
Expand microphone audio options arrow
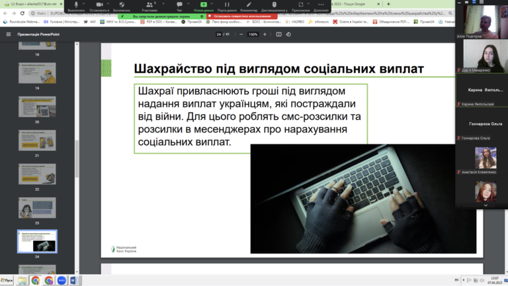click(x=84, y=4)
